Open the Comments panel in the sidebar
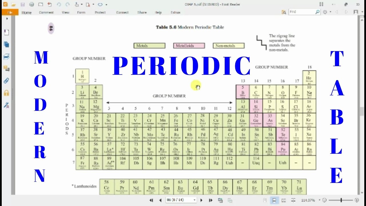Screen dimensions: 366x206 pos(6,68)
